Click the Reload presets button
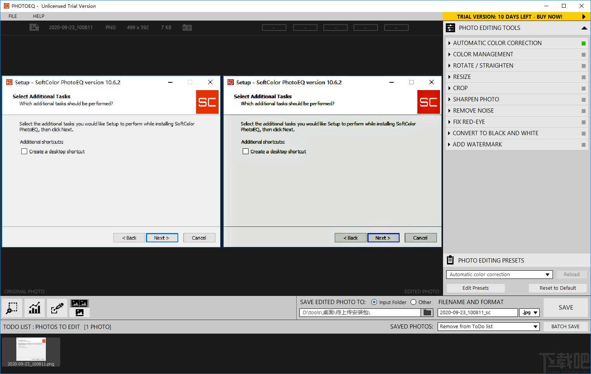 (x=572, y=275)
